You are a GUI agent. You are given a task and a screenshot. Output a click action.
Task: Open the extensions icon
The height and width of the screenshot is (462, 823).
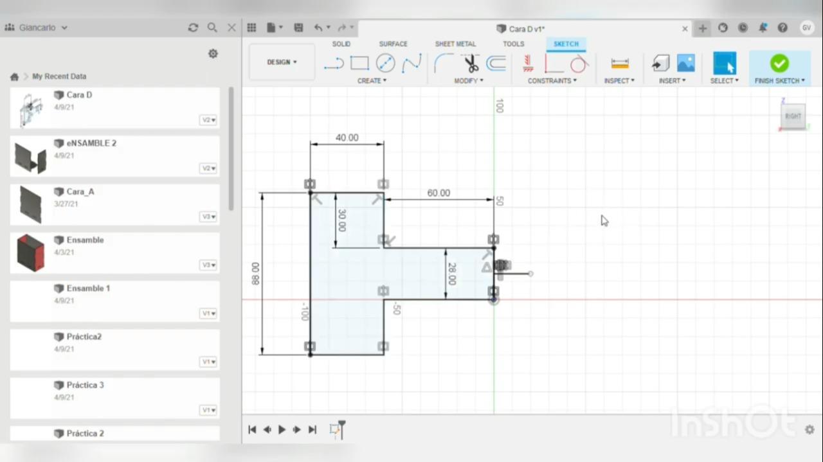click(x=723, y=28)
